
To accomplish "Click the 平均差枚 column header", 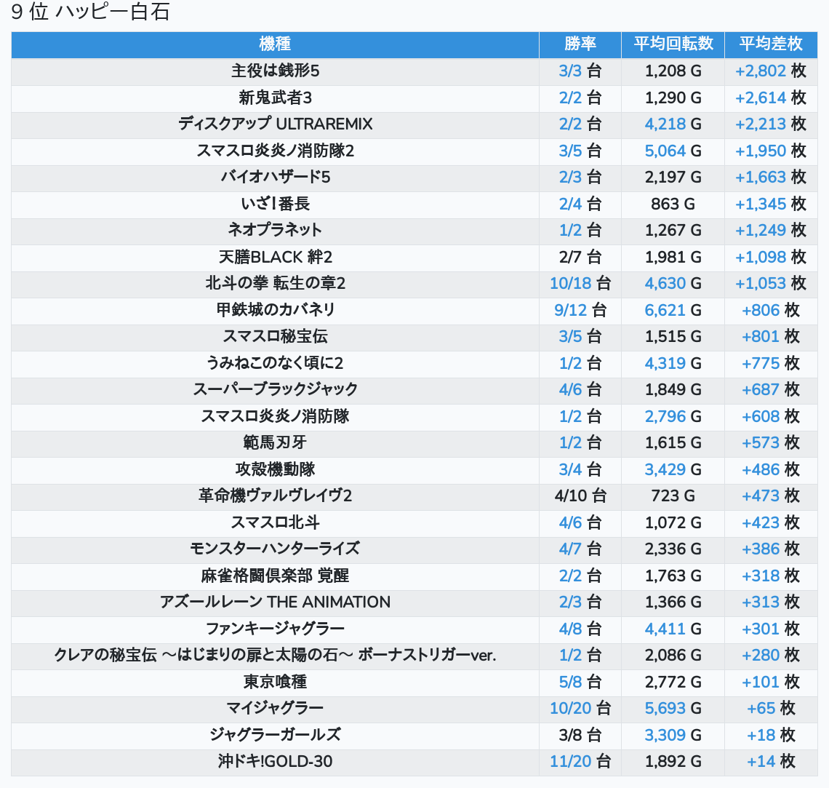I will pyautogui.click(x=770, y=44).
